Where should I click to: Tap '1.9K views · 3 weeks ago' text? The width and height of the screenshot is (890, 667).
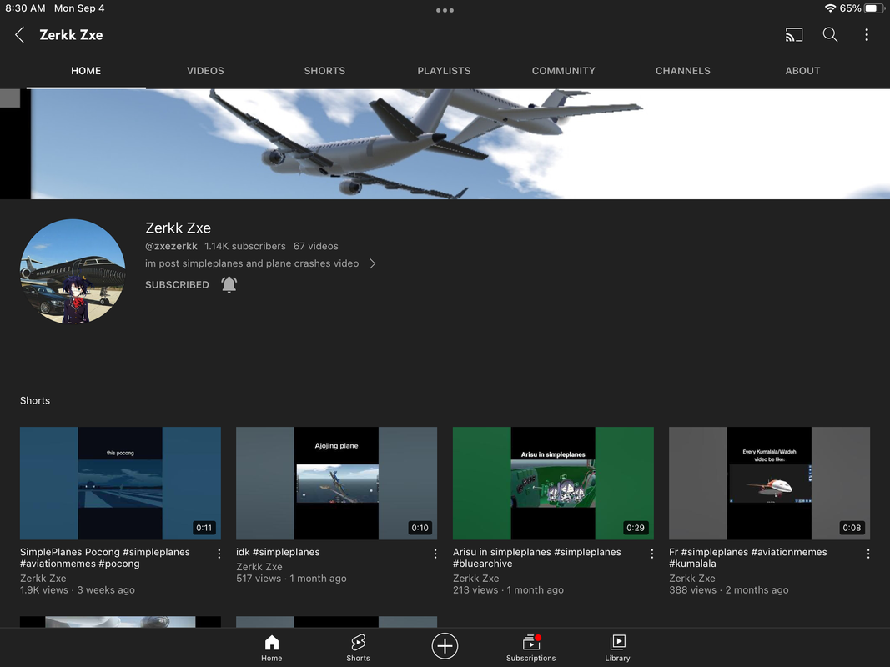tap(78, 589)
